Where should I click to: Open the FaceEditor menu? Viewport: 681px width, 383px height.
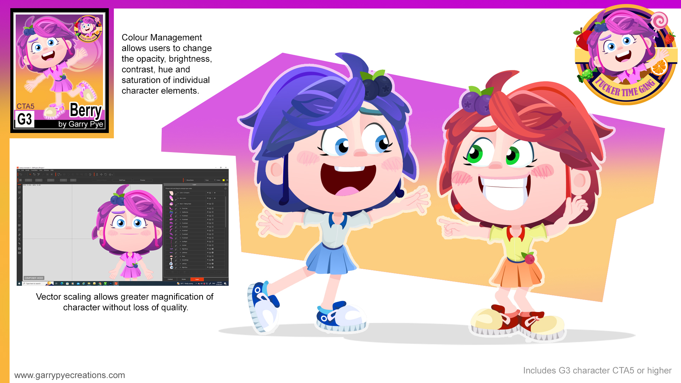pyautogui.click(x=34, y=170)
